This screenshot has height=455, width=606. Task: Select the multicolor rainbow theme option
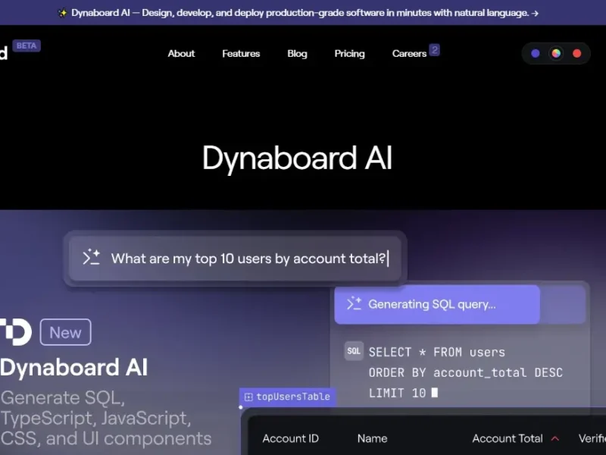coord(556,53)
